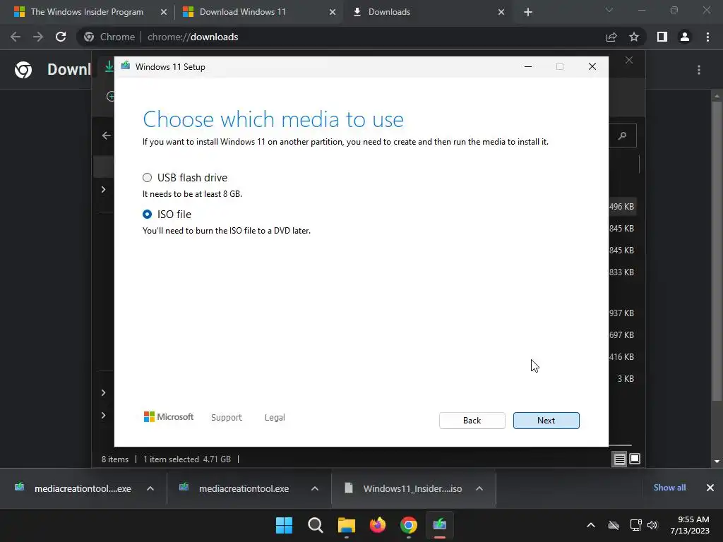Open clock and date flyout
This screenshot has height=542, width=723.
(x=690, y=525)
